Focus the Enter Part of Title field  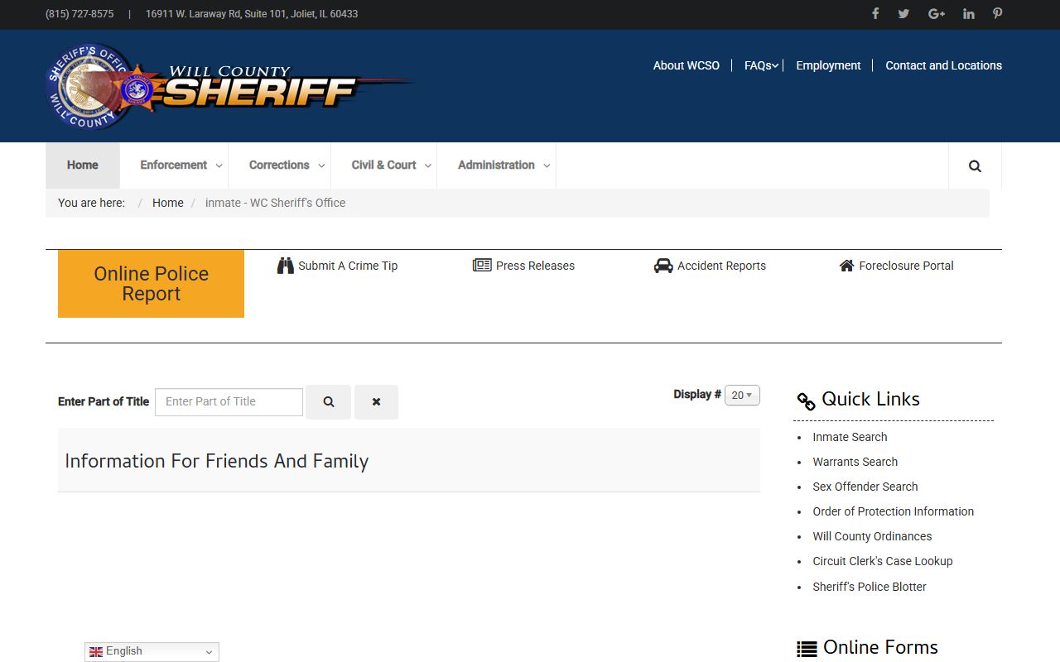pos(229,402)
